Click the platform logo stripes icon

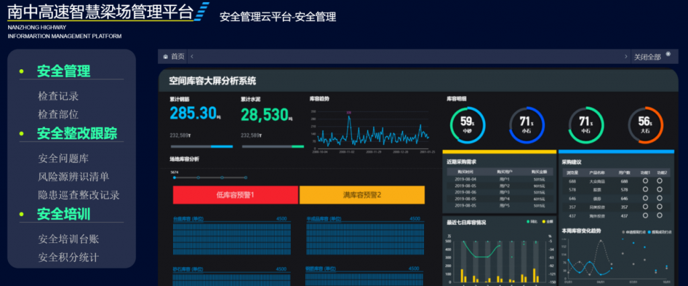(202, 13)
